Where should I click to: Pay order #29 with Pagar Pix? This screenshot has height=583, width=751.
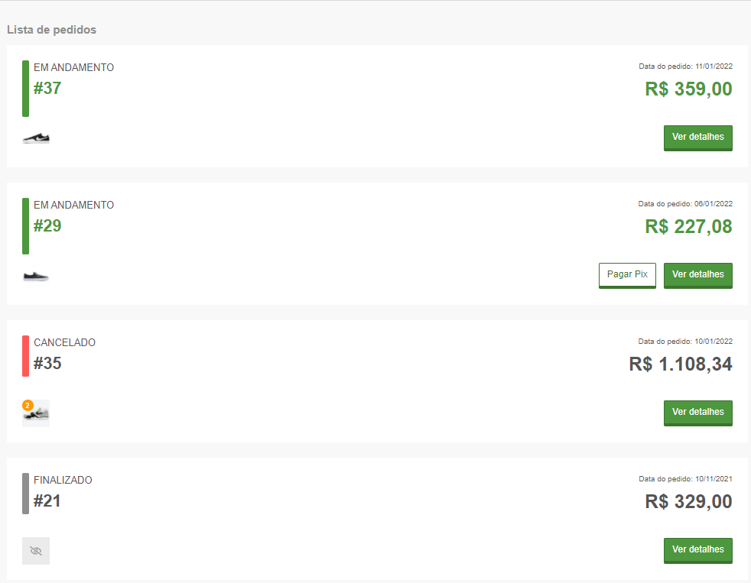point(627,275)
